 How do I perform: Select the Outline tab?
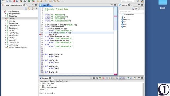(x=124, y=5)
